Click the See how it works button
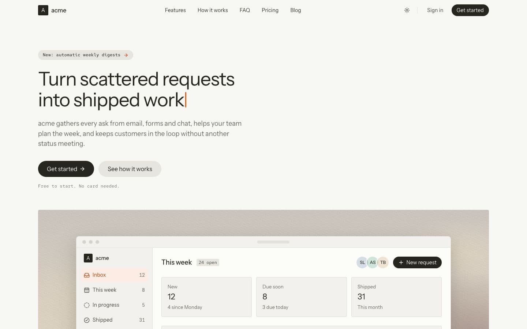This screenshot has width=527, height=329. [x=130, y=169]
